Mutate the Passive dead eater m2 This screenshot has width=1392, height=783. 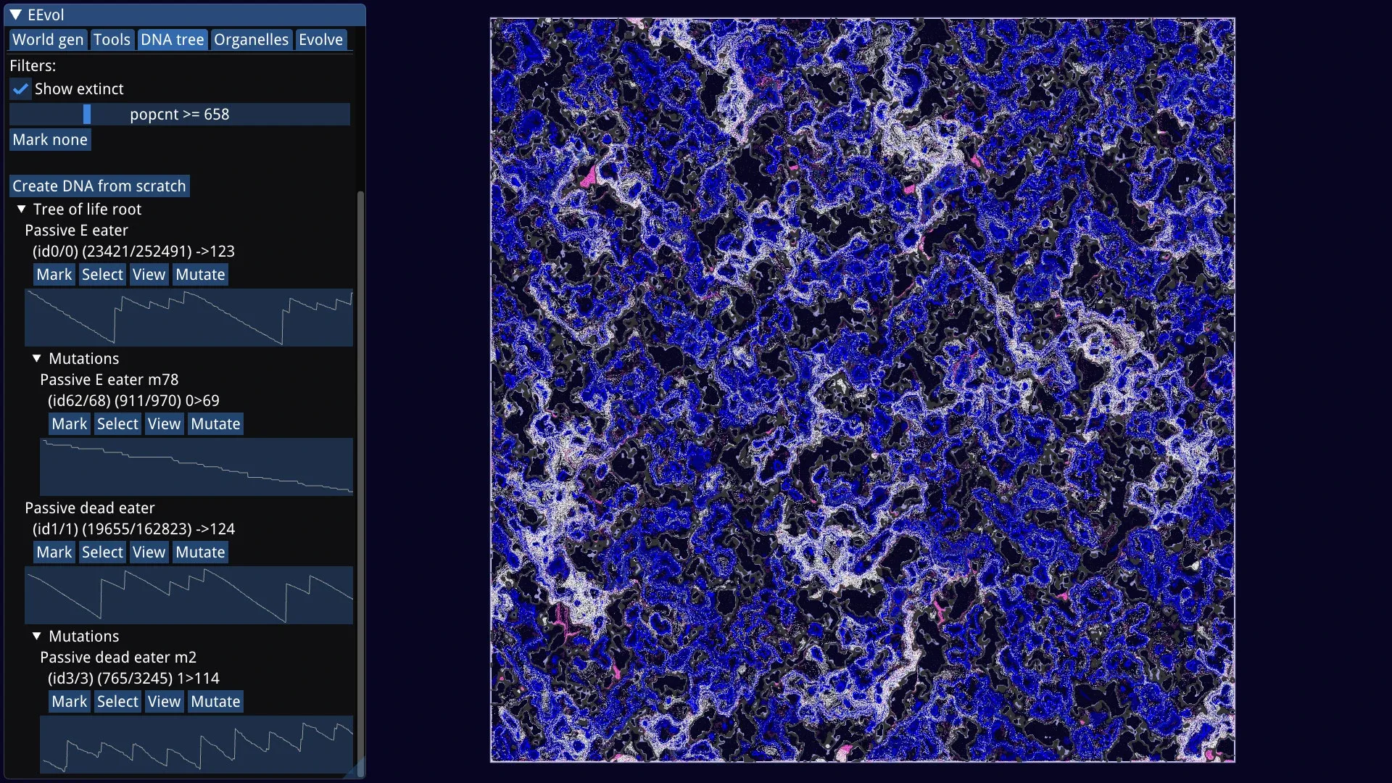(x=215, y=702)
